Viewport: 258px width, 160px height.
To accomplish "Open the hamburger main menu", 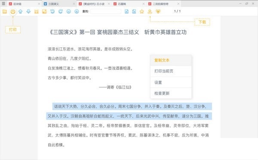I will coord(3,3).
